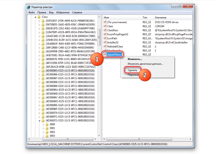This screenshot has height=154, width=216.
Task: Click storprop.dll,DvdClassInstaller value text
Action: coord(171,42)
